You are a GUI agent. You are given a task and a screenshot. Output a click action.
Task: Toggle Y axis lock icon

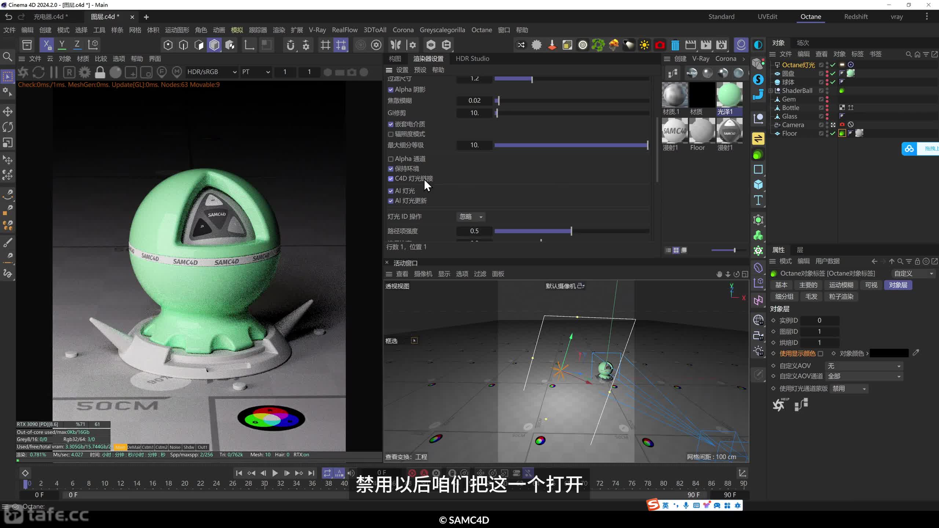click(x=62, y=45)
